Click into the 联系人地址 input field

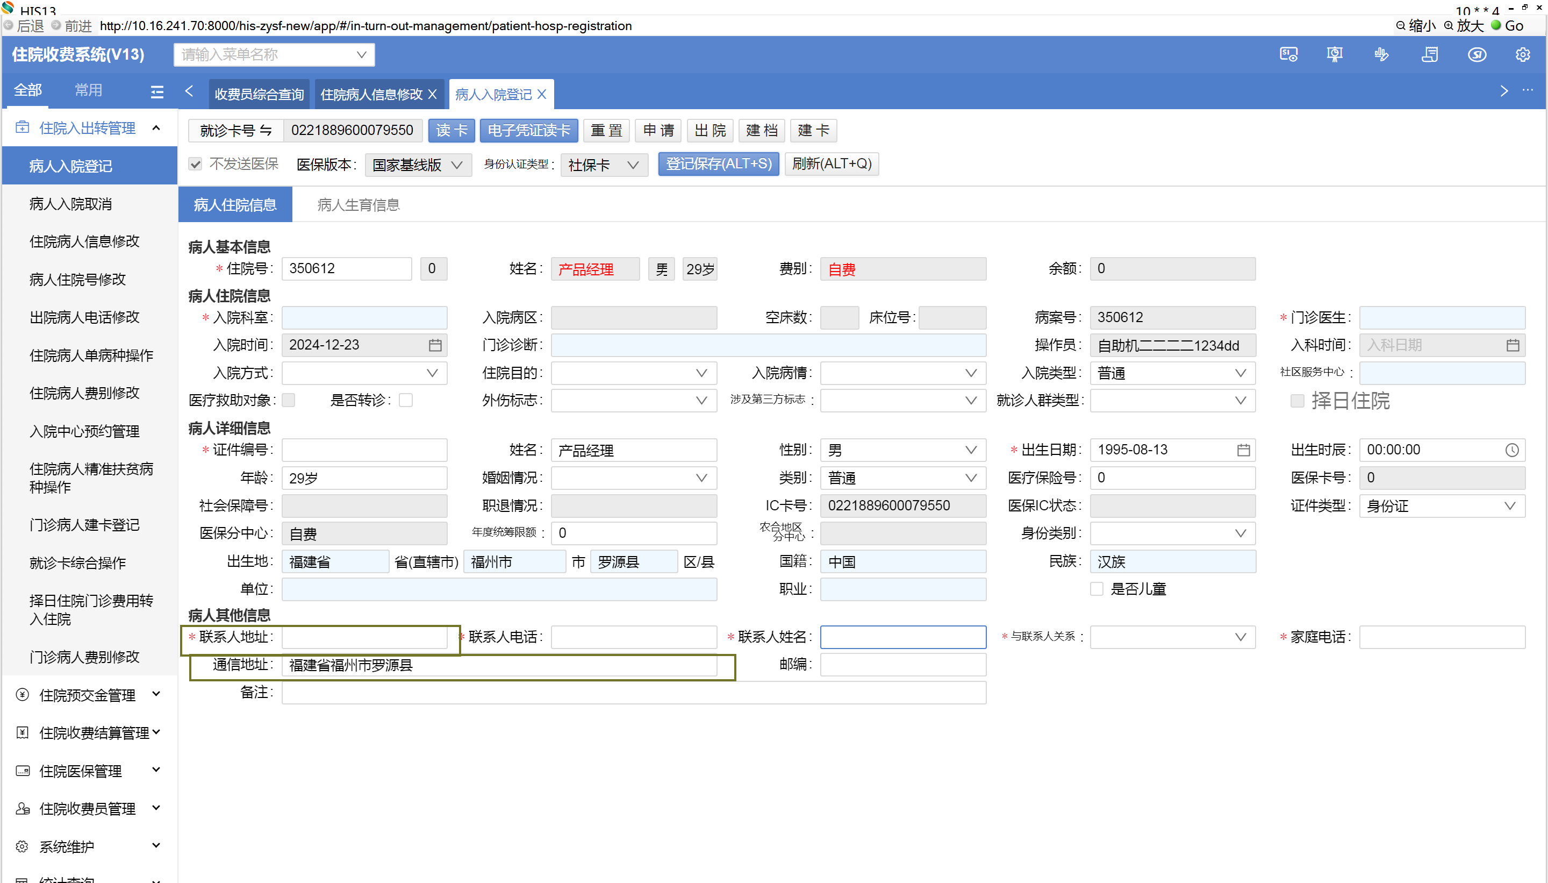tap(364, 637)
